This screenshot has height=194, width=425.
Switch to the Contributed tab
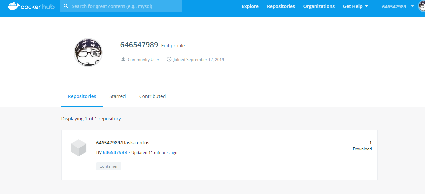(152, 96)
